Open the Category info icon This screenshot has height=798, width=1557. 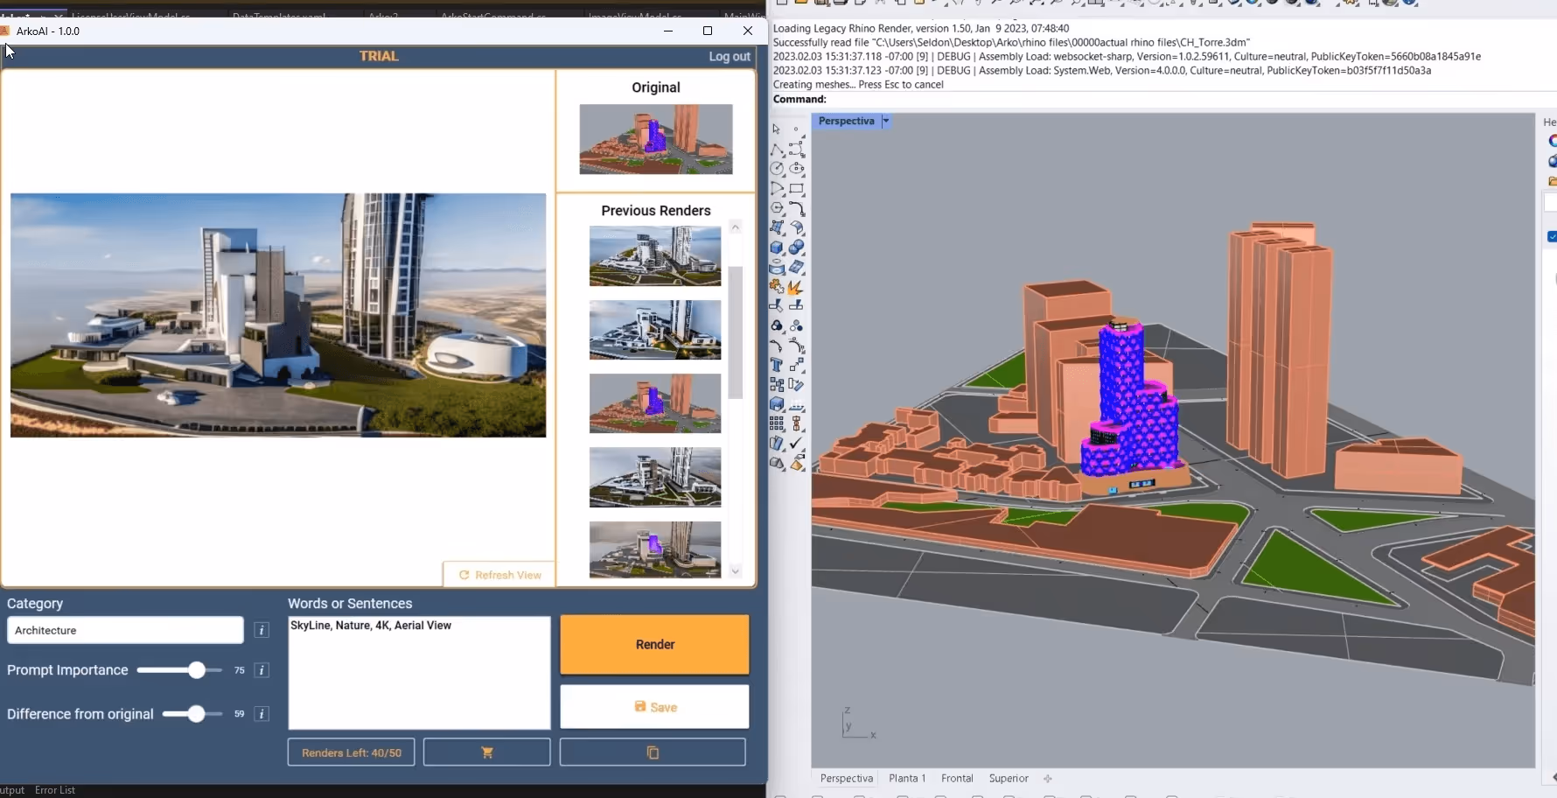click(x=262, y=630)
